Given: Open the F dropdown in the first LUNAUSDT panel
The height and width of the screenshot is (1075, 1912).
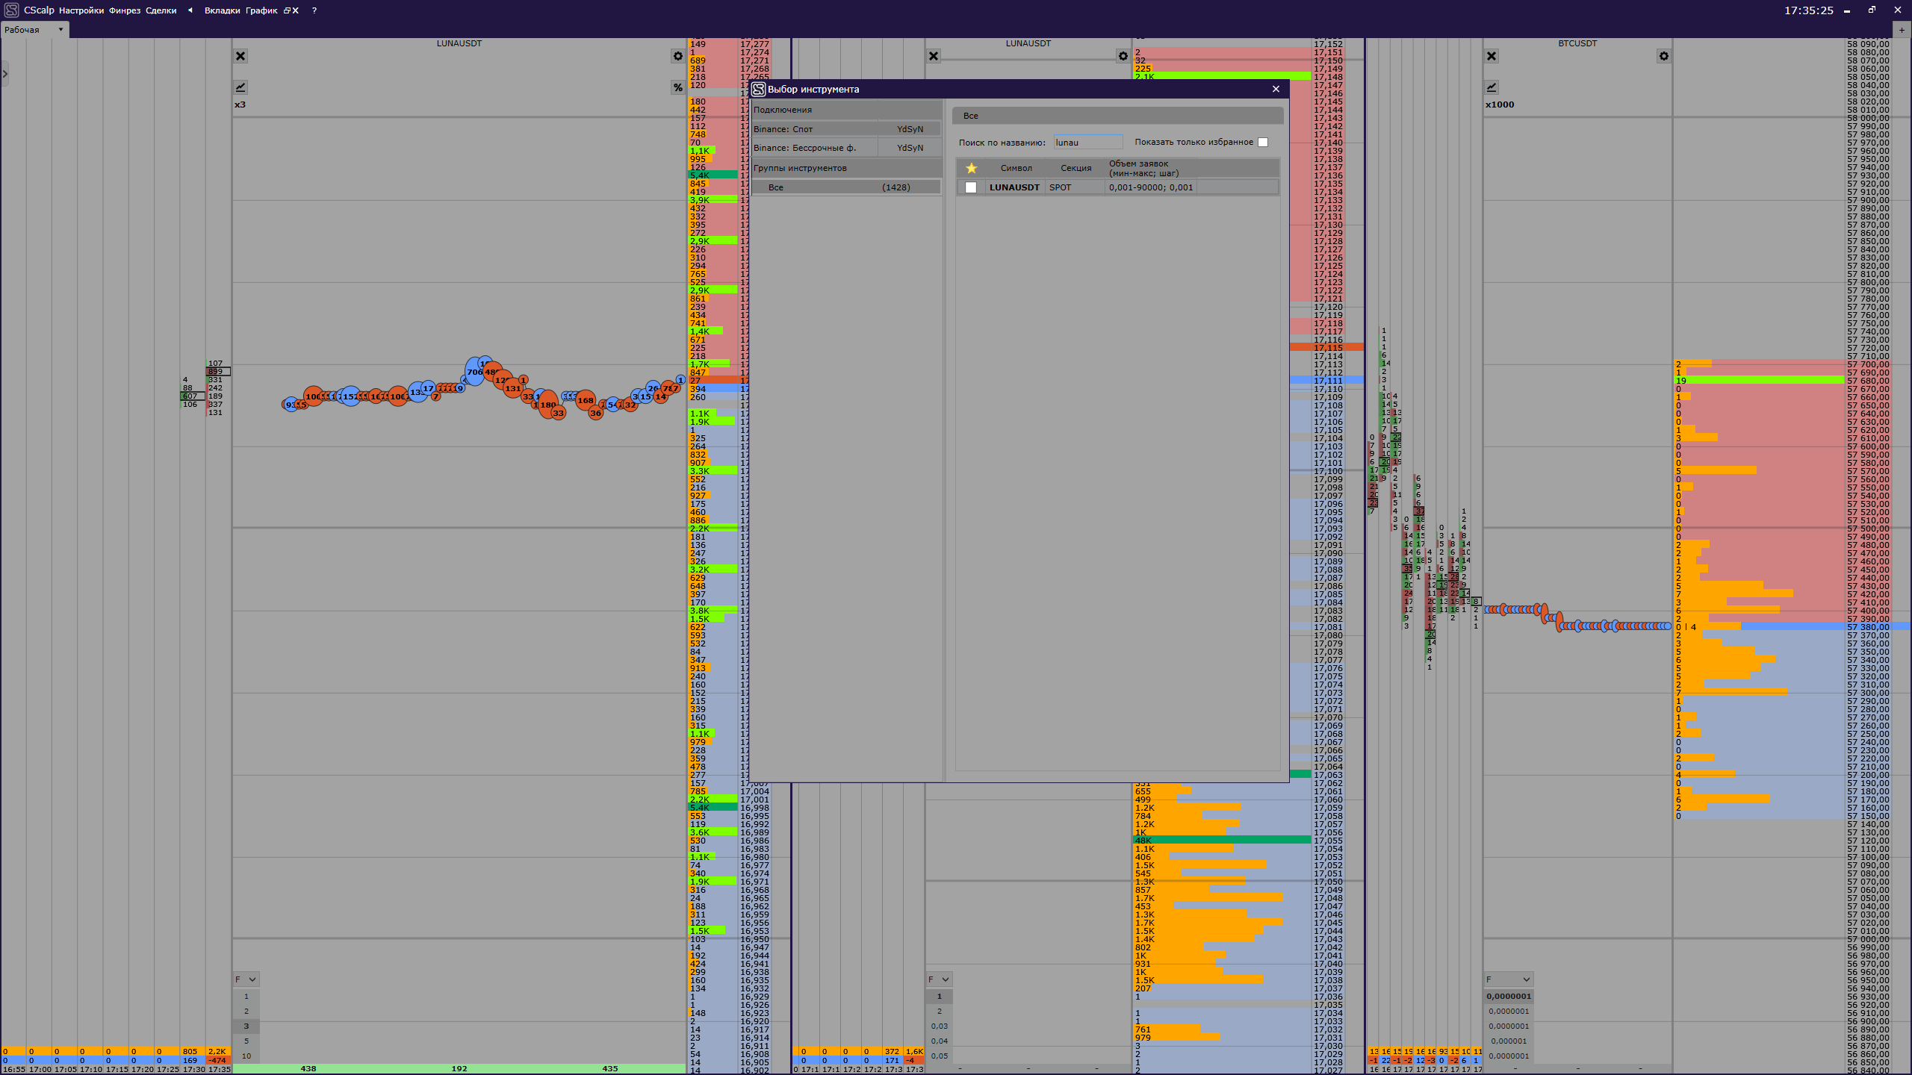Looking at the screenshot, I should pos(246,979).
